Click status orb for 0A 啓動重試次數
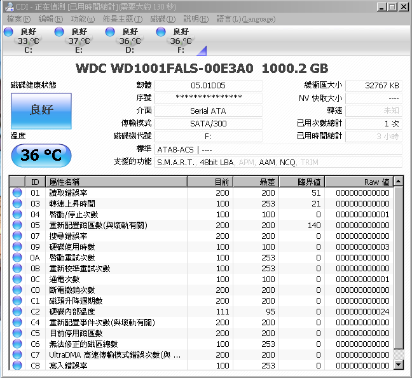Screen dimensions: 412x378 (17, 257)
